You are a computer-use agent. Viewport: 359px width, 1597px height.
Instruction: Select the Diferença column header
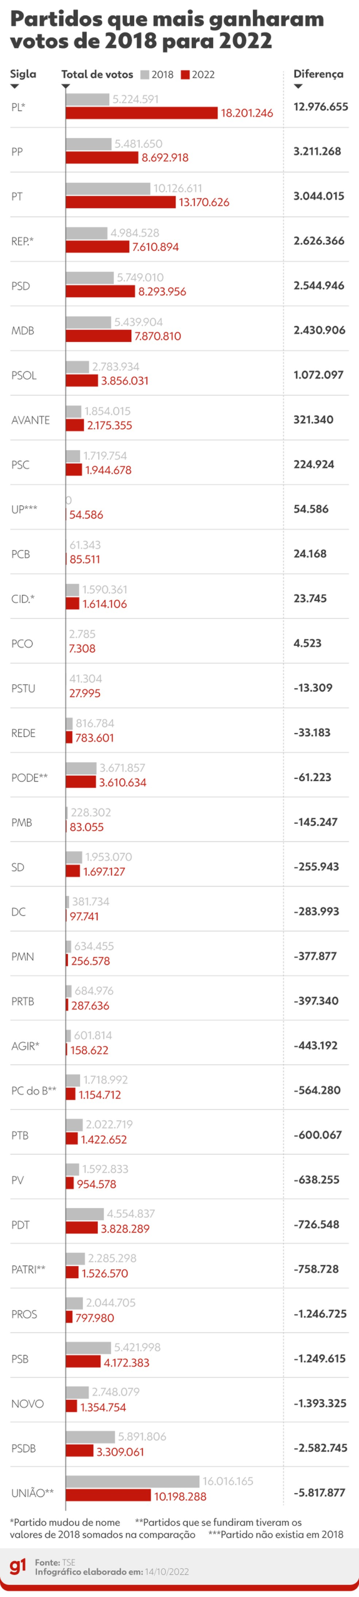318,74
